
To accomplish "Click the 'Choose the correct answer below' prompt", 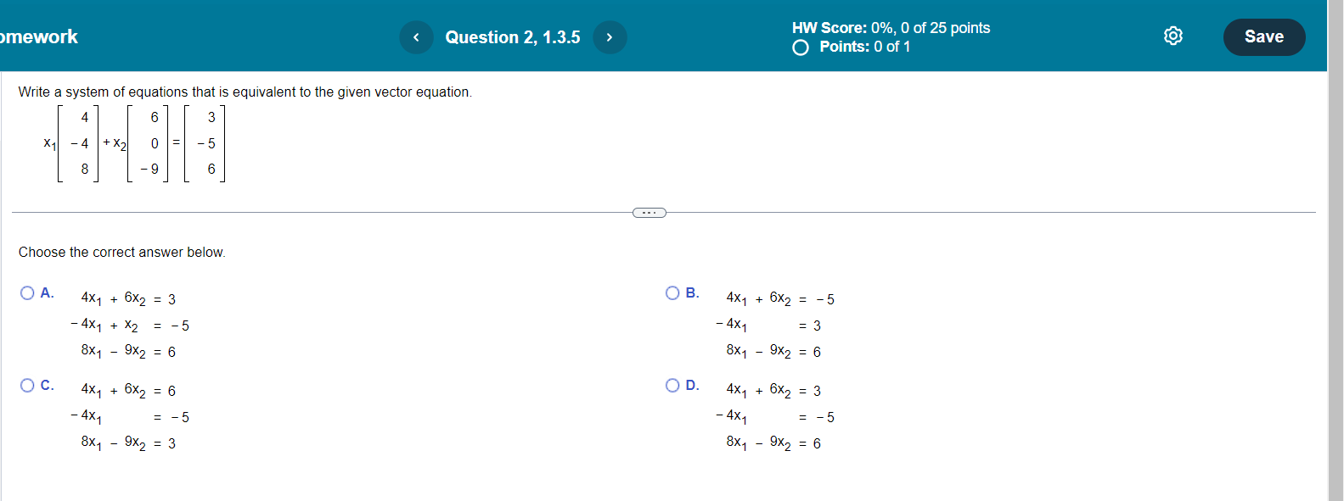I will click(121, 252).
